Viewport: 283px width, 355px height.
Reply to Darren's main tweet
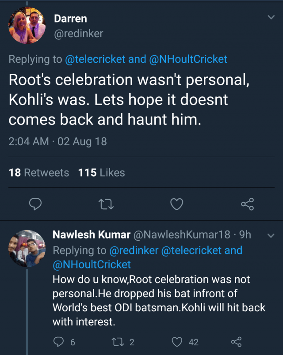35,204
